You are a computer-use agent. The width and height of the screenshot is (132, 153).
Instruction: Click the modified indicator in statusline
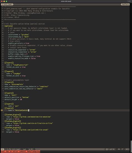tap(30, 149)
